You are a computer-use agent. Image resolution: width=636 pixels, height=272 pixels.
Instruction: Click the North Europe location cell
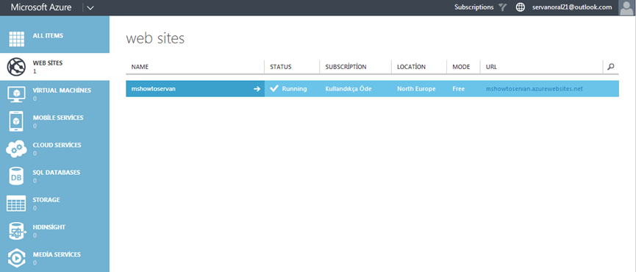[416, 89]
